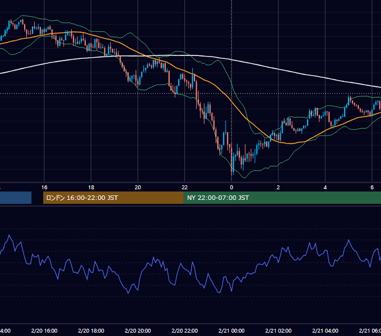Click the 6 hour label on price chart
Viewport: 381px width, 336px height.
[x=372, y=188]
